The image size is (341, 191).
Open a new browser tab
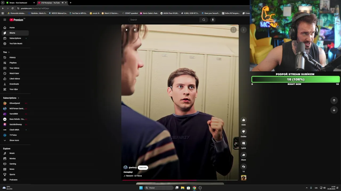(x=71, y=3)
